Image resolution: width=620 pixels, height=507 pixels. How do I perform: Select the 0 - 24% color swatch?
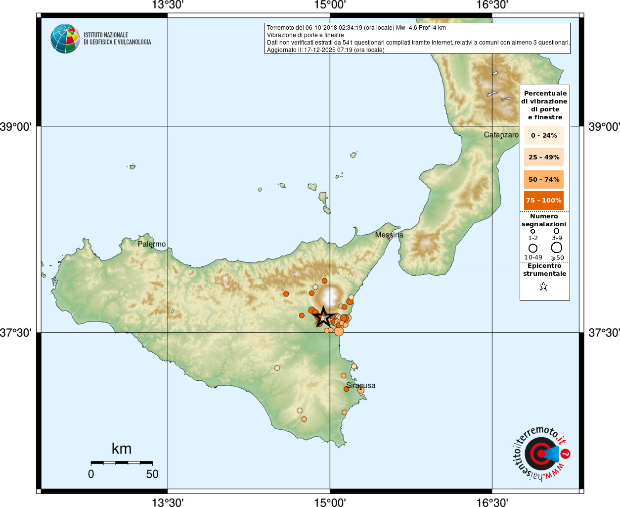(544, 135)
